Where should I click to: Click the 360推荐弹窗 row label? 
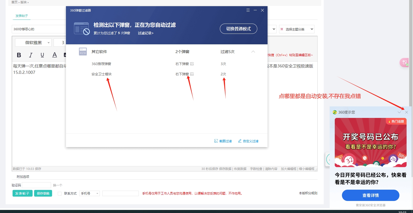coord(101,64)
